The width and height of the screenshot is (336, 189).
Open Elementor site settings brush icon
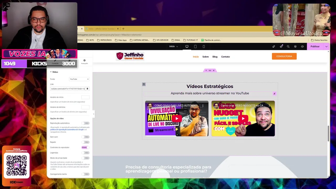[274, 46]
